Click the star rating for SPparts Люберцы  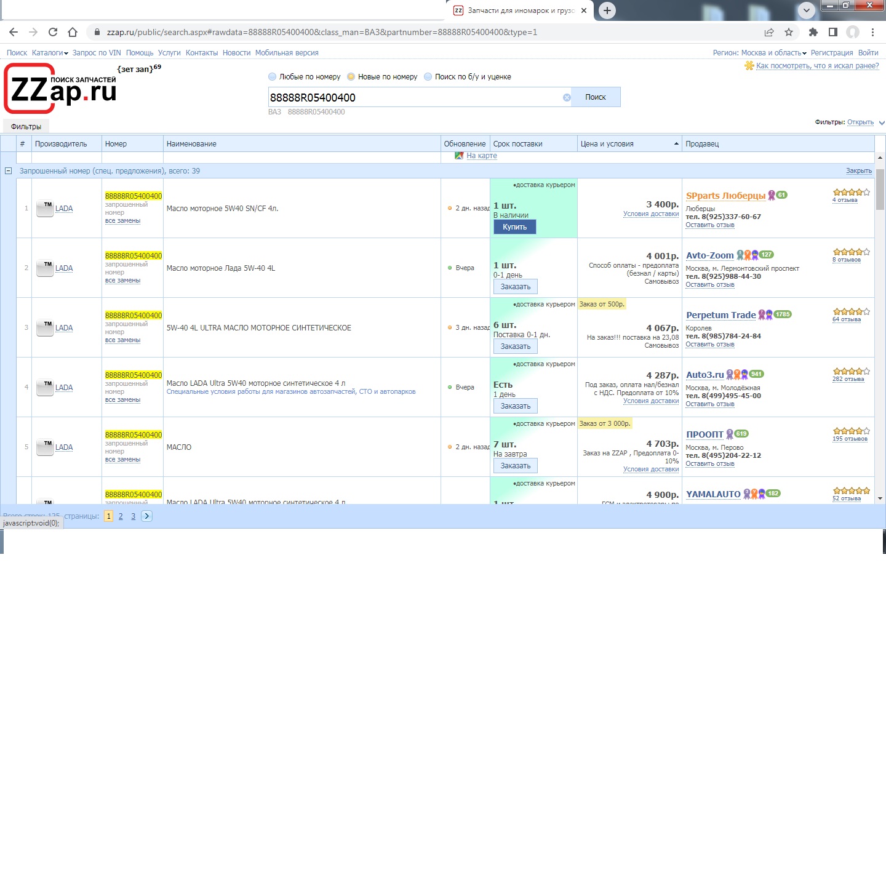click(x=852, y=192)
